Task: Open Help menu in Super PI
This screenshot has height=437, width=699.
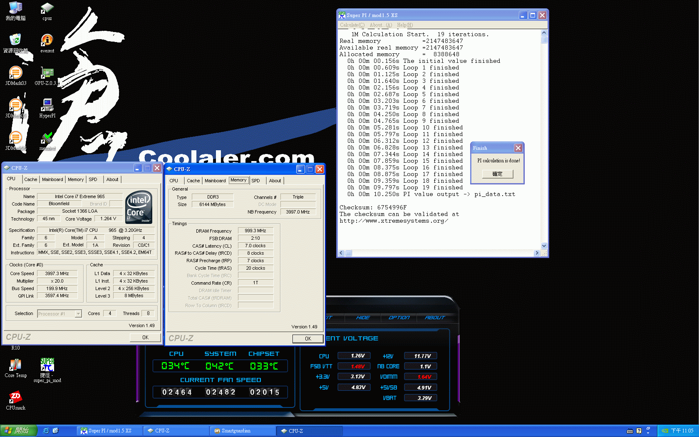Action: click(405, 25)
